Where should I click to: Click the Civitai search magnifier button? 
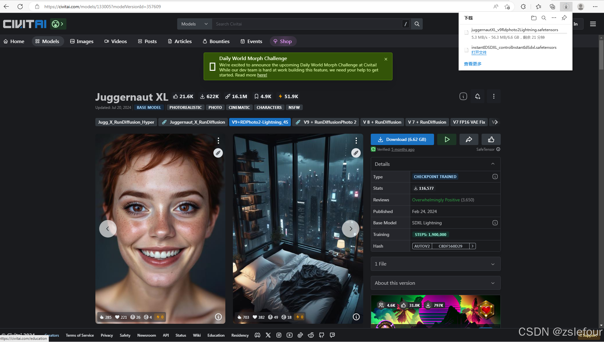[417, 24]
